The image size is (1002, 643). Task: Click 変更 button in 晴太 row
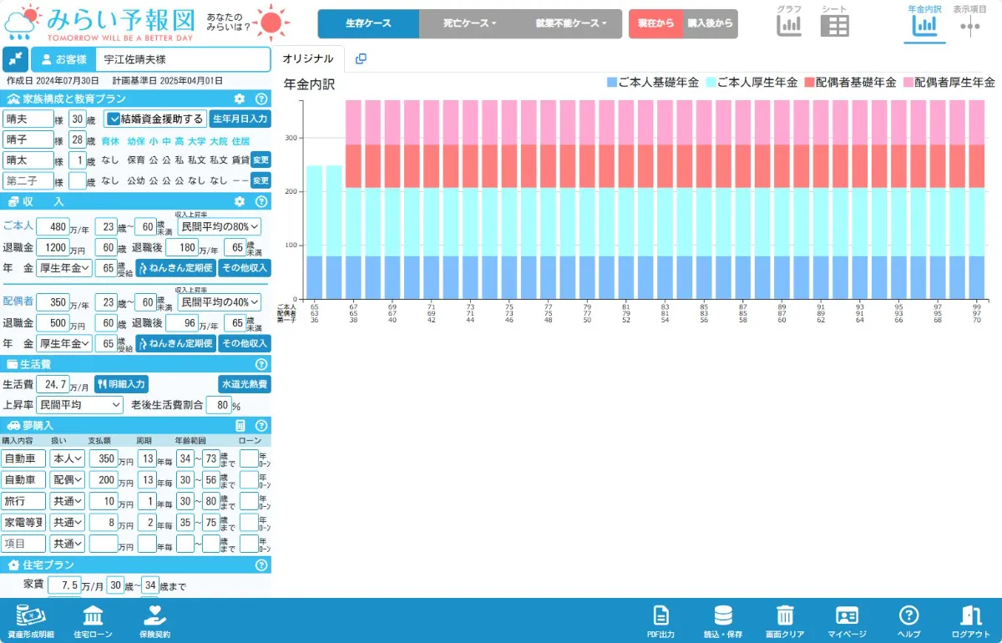(261, 159)
